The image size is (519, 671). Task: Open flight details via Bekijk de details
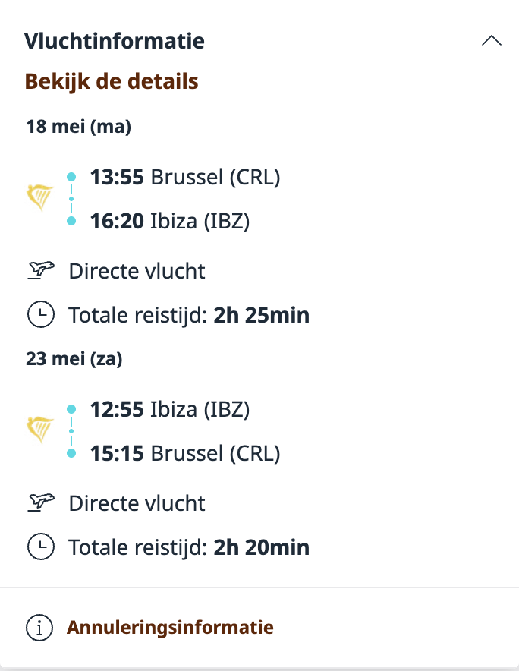tap(111, 80)
